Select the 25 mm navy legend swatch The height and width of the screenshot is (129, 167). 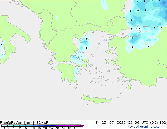tap(53, 126)
